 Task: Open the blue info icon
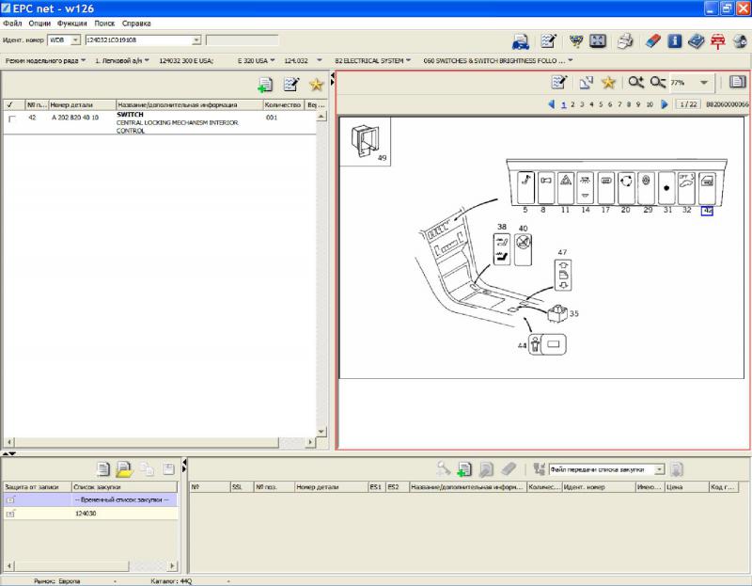pyautogui.click(x=675, y=40)
